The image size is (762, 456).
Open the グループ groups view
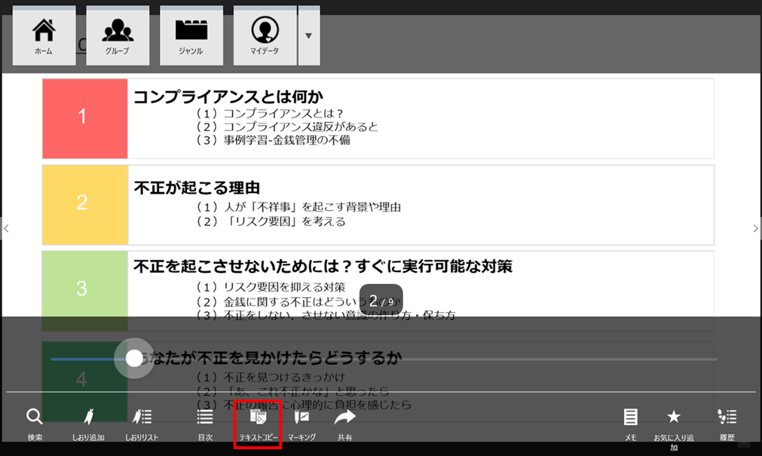click(118, 35)
